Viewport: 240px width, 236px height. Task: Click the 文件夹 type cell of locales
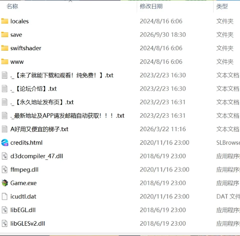tap(225, 21)
